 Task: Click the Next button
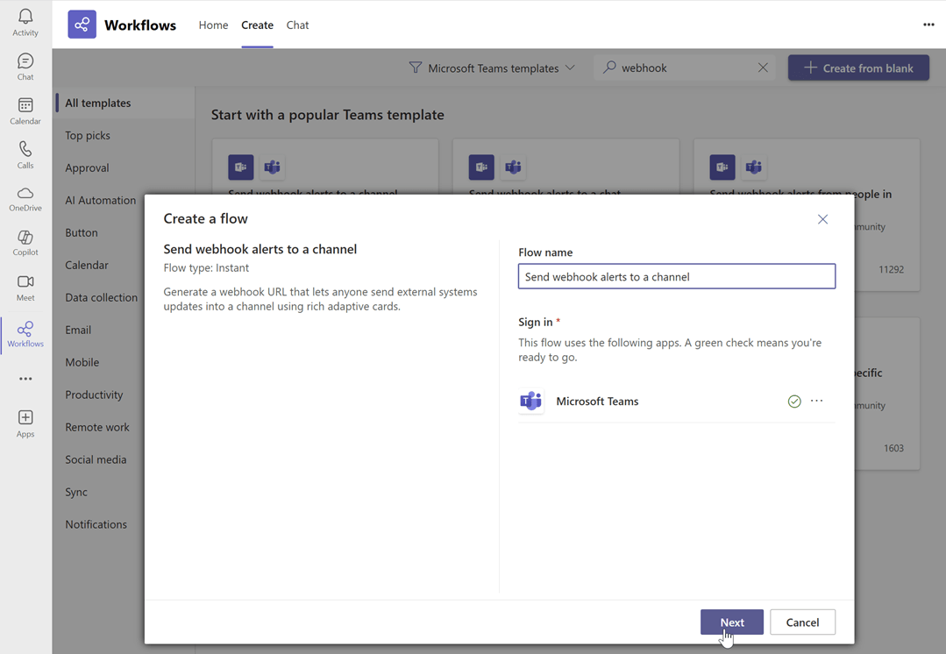click(x=731, y=622)
